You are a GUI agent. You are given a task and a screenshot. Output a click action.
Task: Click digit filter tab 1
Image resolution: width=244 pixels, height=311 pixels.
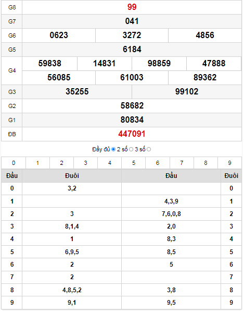(37, 163)
